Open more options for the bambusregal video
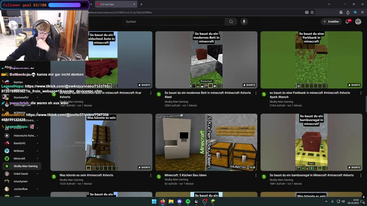This screenshot has height=206, width=367. (x=361, y=175)
